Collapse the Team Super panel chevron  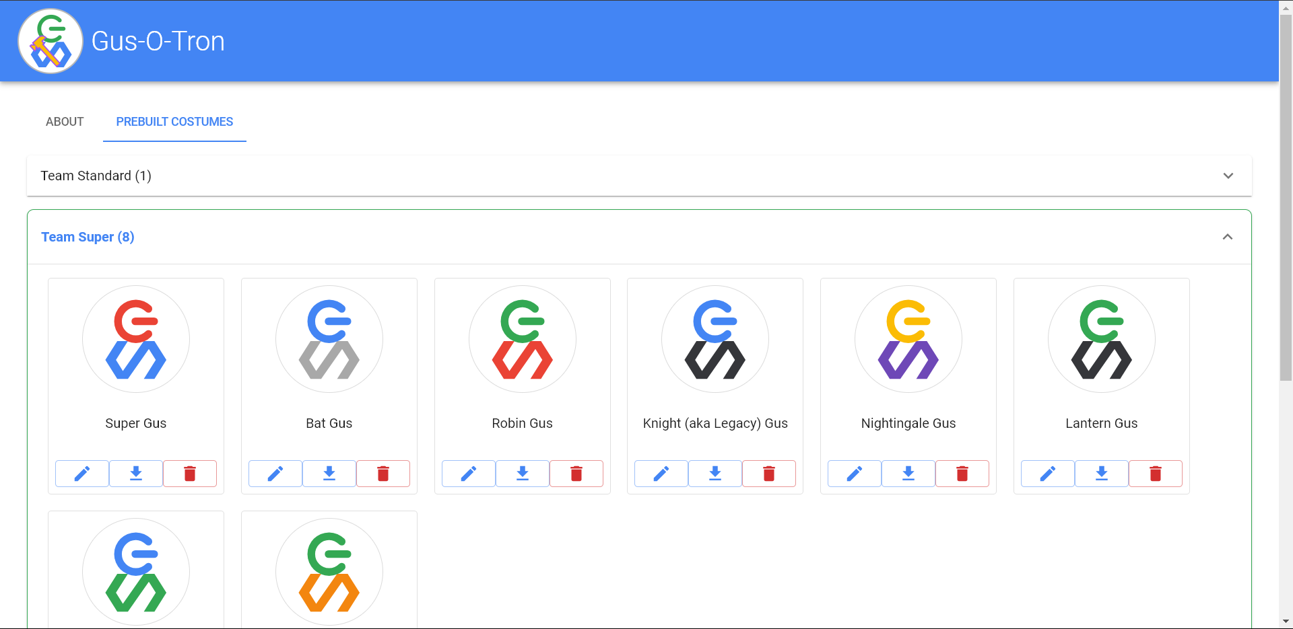coord(1228,237)
